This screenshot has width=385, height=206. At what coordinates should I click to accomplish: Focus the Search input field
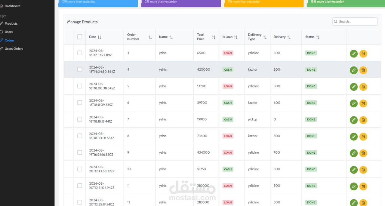[355, 22]
